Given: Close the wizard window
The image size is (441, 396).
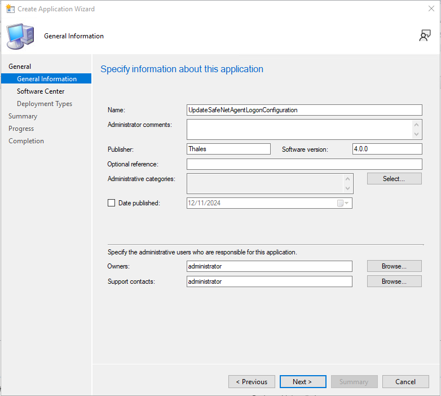Looking at the screenshot, I should (431, 9).
